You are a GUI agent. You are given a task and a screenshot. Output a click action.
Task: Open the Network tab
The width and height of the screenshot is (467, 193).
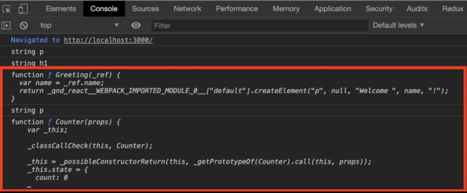(187, 9)
